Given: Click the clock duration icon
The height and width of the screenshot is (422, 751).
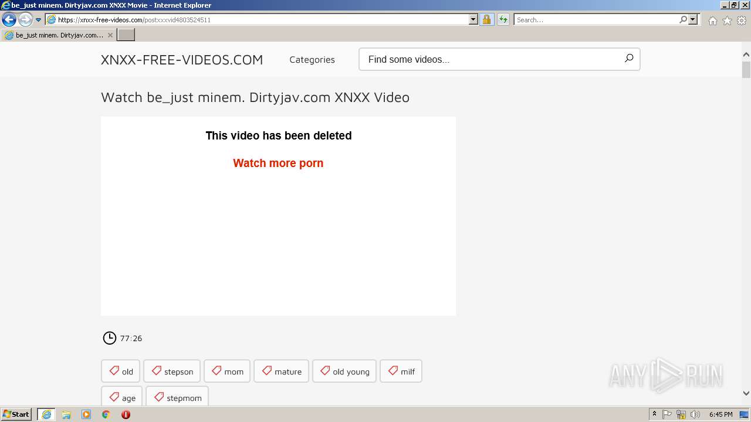Looking at the screenshot, I should click(x=110, y=338).
